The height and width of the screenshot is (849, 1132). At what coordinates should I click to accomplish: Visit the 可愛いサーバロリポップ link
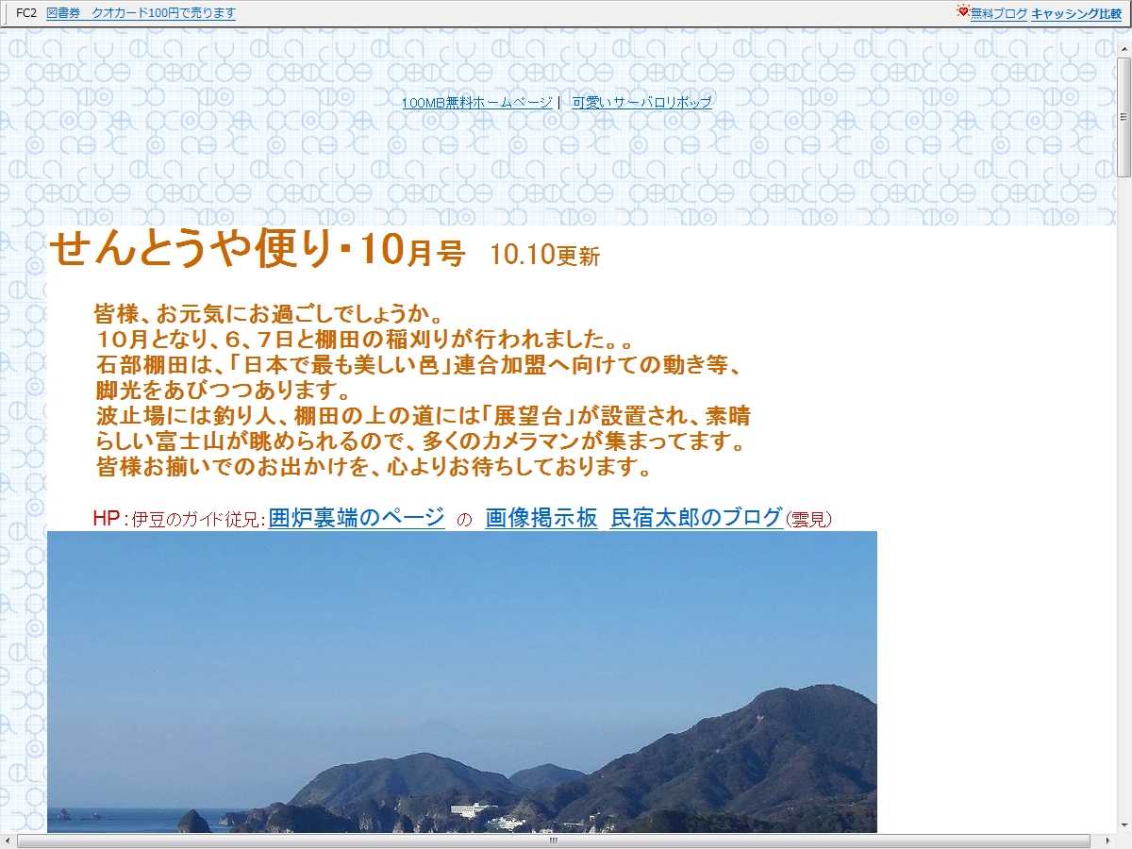click(641, 102)
